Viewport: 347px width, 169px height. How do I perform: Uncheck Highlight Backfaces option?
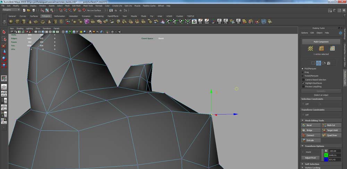303,83
